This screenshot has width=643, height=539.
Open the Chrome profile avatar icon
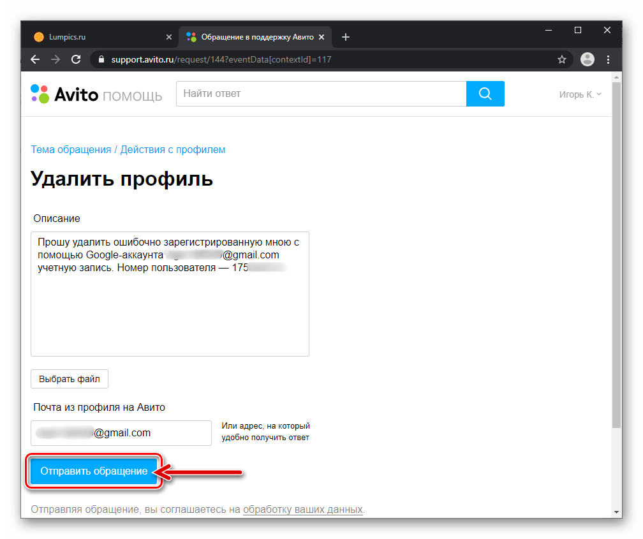pos(587,59)
